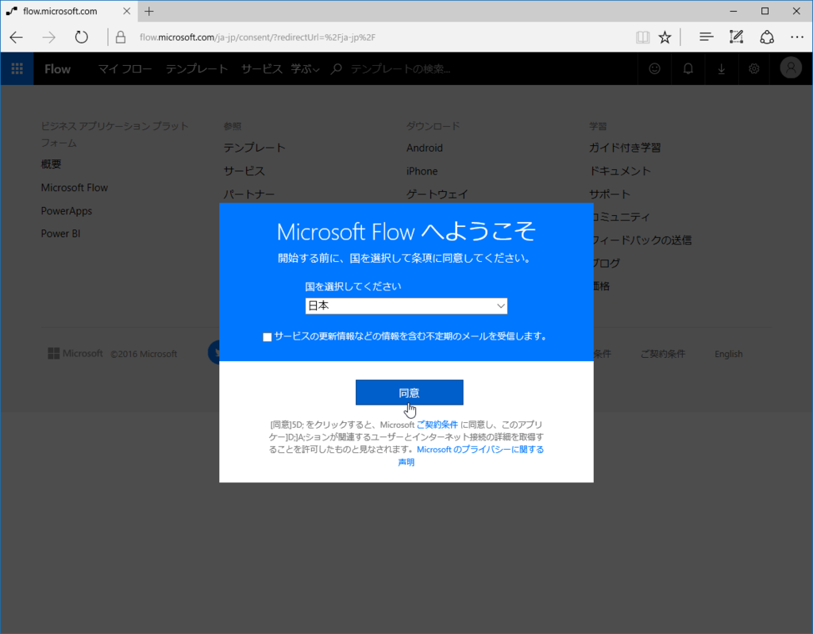Open notifications via the bell icon

point(688,69)
